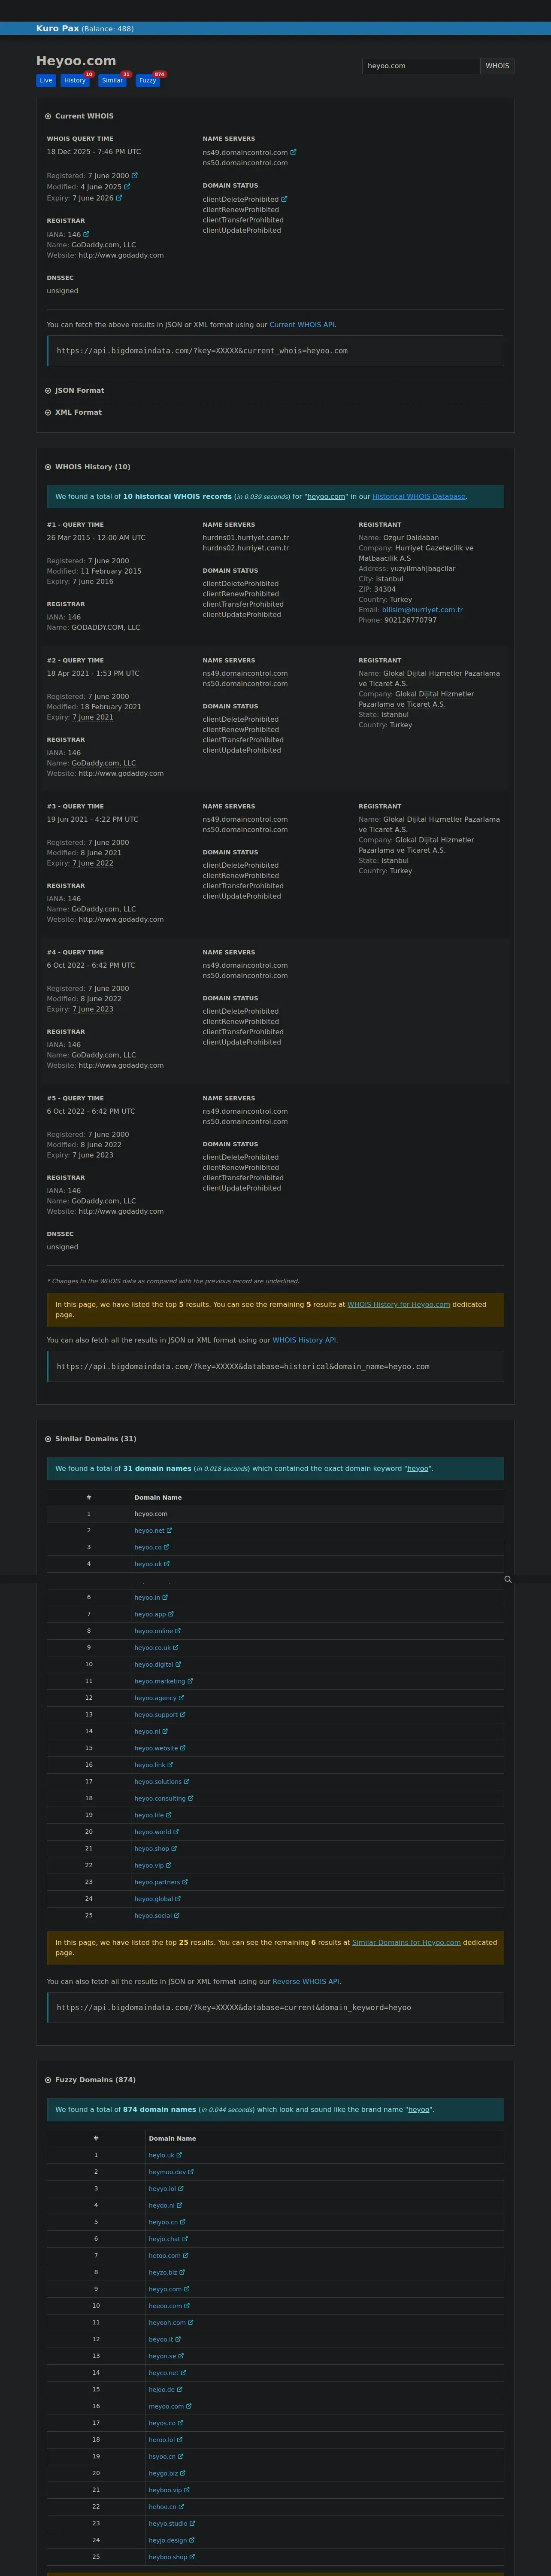
Task: Open the WHOIS History API link
Action: tap(304, 1340)
